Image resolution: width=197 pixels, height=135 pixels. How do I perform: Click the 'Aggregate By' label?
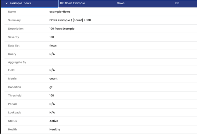tap(17, 62)
